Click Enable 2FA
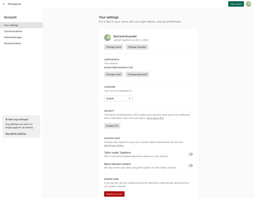 tap(112, 126)
